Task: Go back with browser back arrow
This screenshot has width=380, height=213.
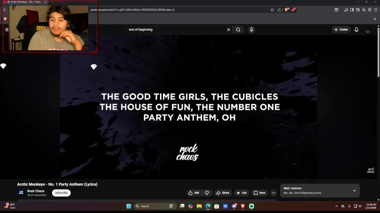Action: coord(4,10)
